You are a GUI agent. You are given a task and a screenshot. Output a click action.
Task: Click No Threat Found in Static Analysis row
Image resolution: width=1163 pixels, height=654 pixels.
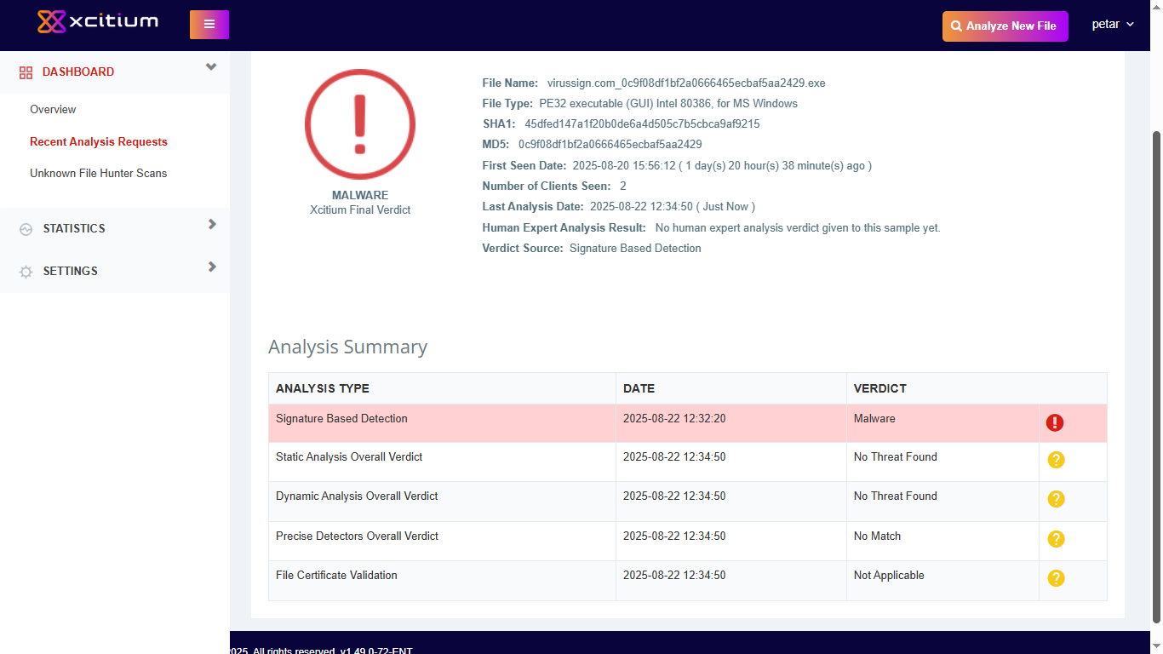896,456
